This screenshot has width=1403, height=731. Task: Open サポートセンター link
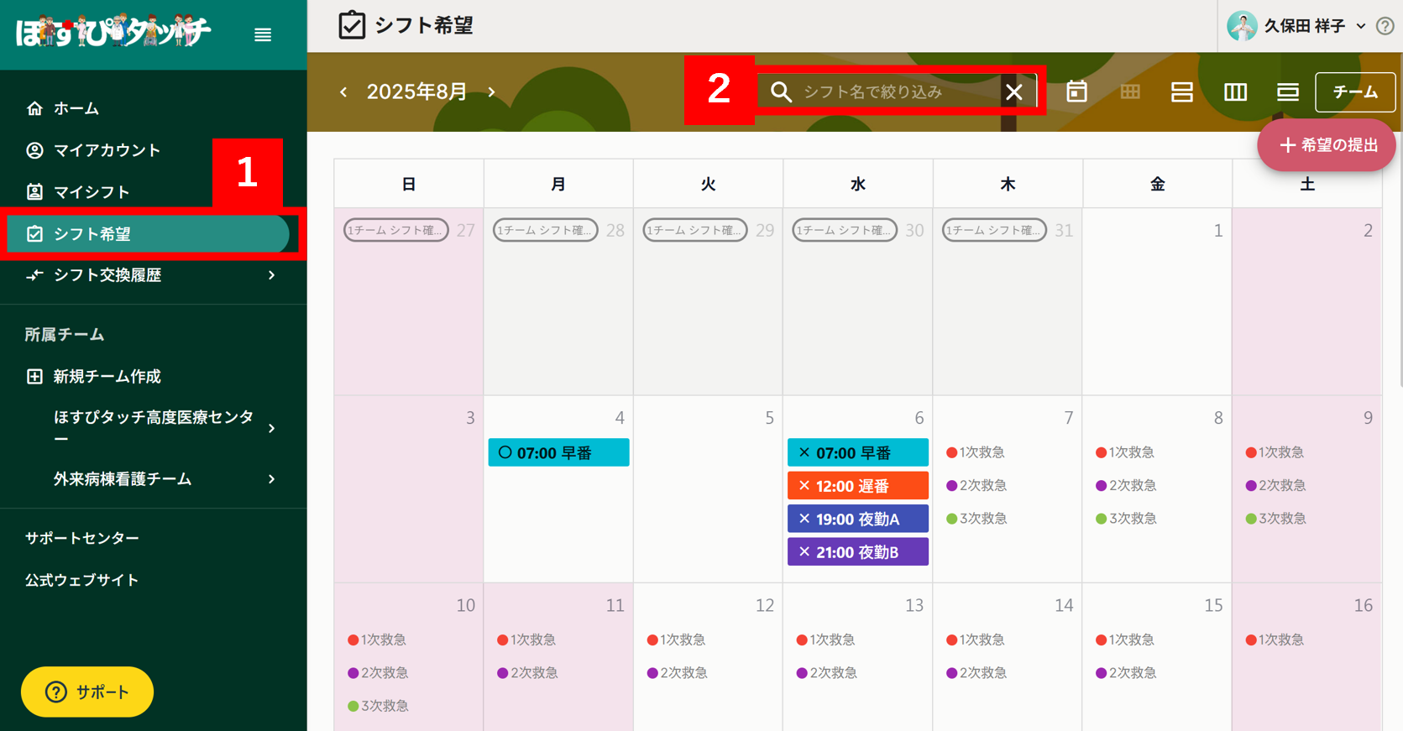pos(82,538)
